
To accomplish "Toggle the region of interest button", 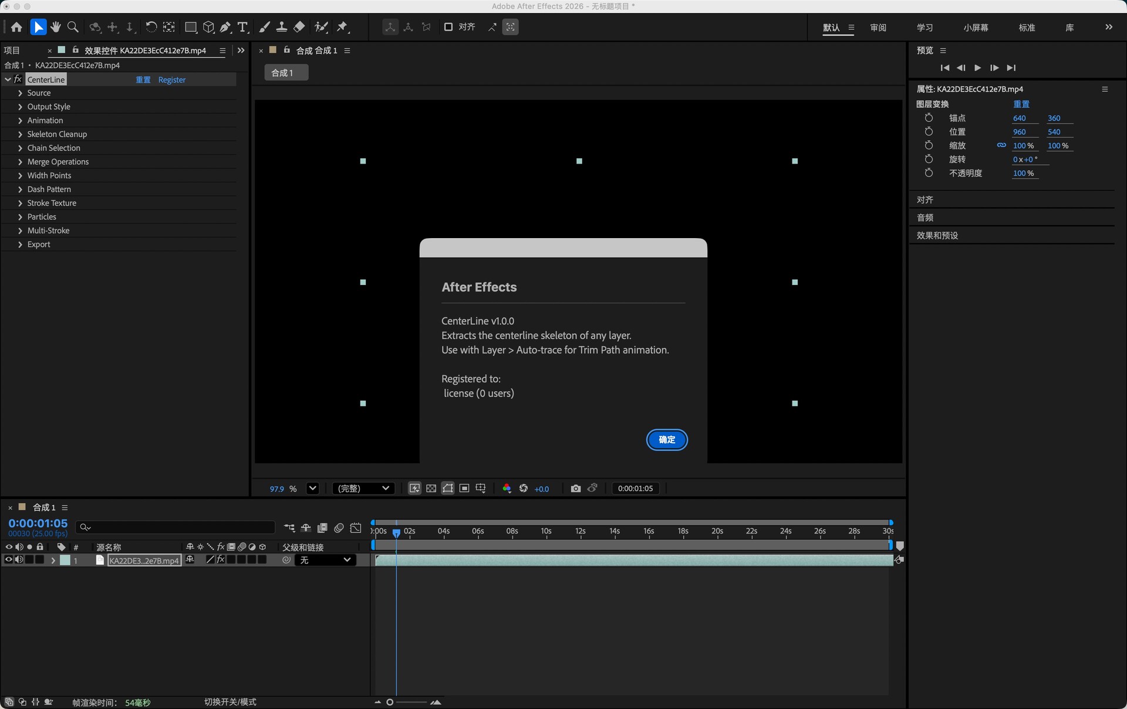I will click(464, 489).
